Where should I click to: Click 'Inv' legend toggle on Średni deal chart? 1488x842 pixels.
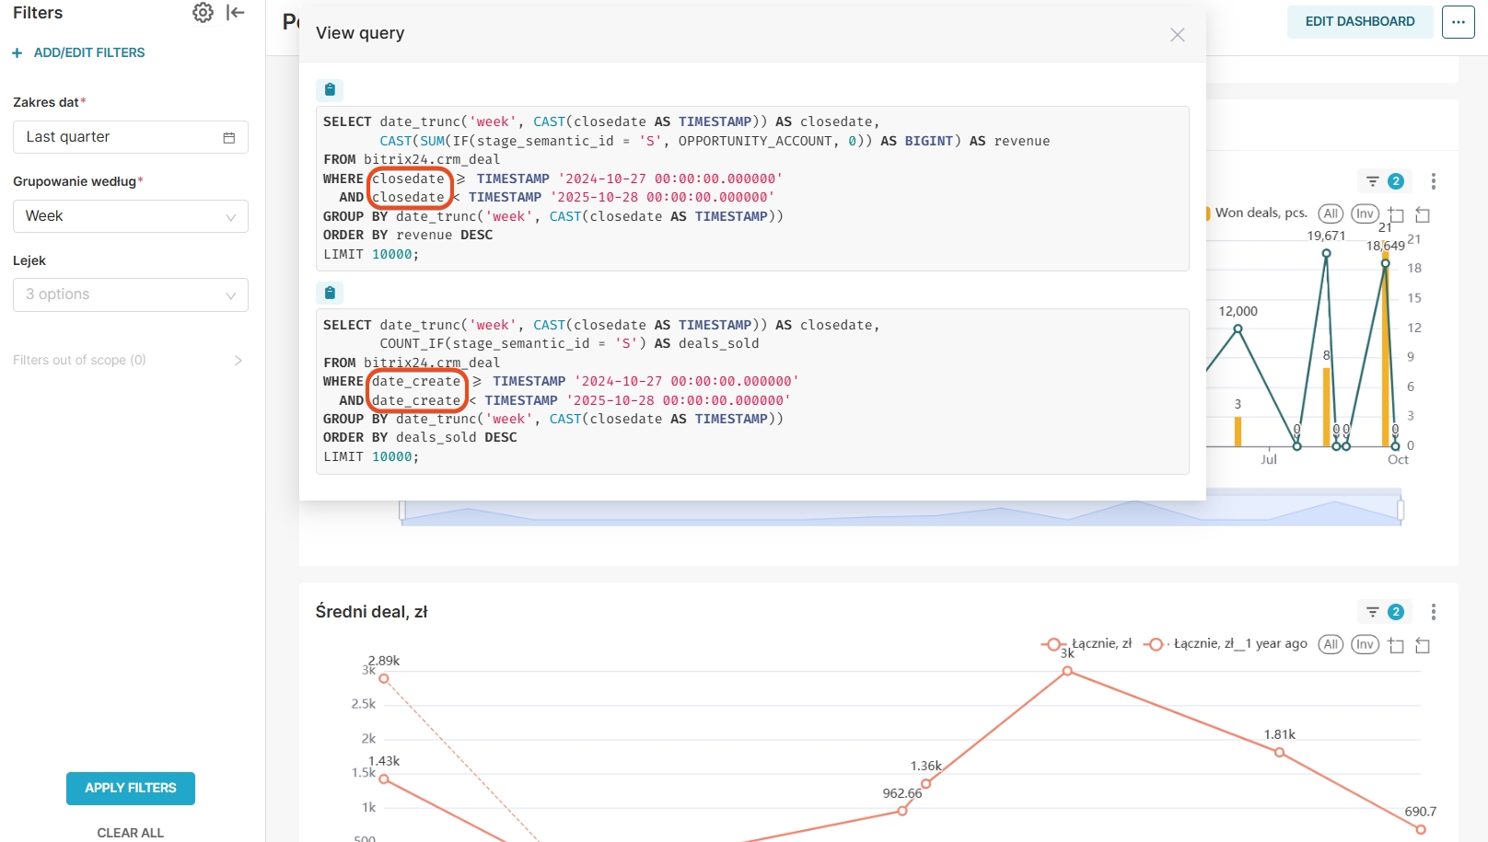click(x=1365, y=644)
